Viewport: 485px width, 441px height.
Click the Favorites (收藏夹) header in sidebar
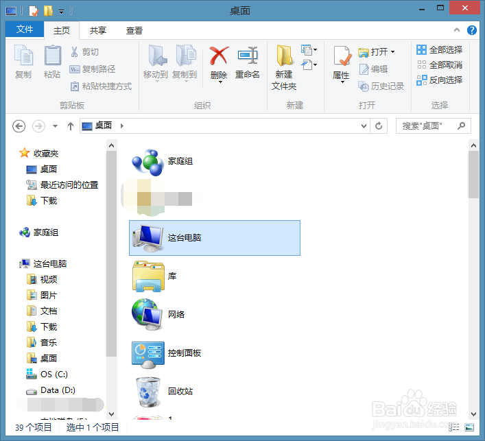[x=38, y=154]
